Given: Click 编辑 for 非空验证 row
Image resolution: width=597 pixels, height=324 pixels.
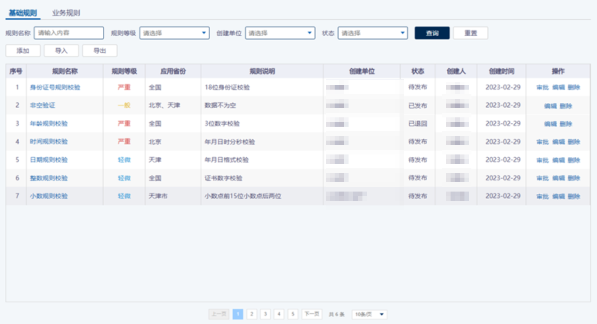Looking at the screenshot, I should click(550, 105).
